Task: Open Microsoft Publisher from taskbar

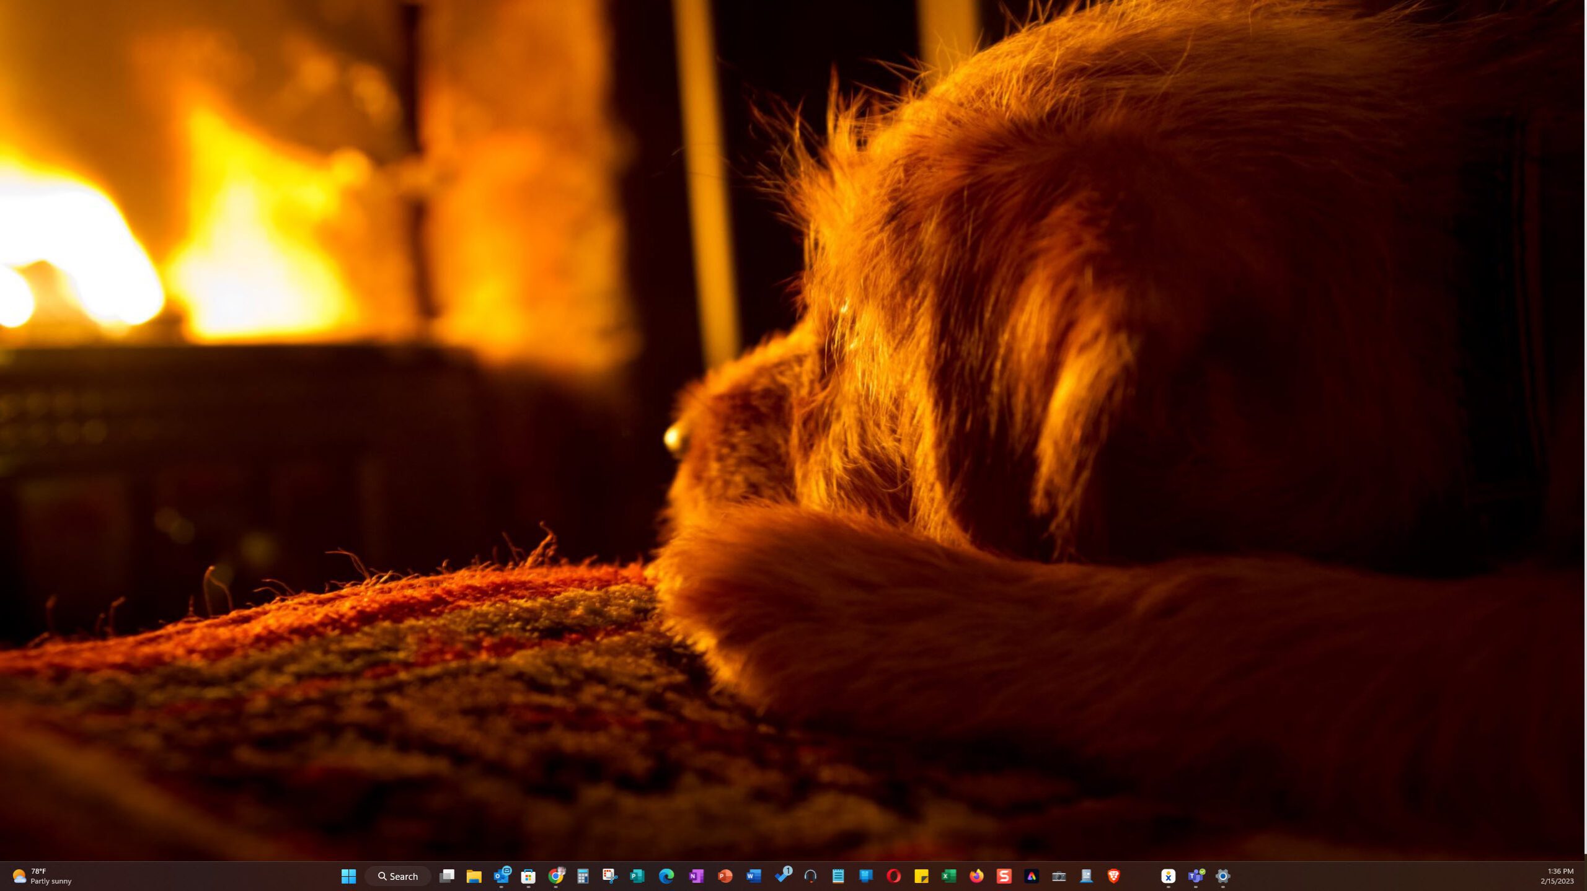Action: point(637,876)
